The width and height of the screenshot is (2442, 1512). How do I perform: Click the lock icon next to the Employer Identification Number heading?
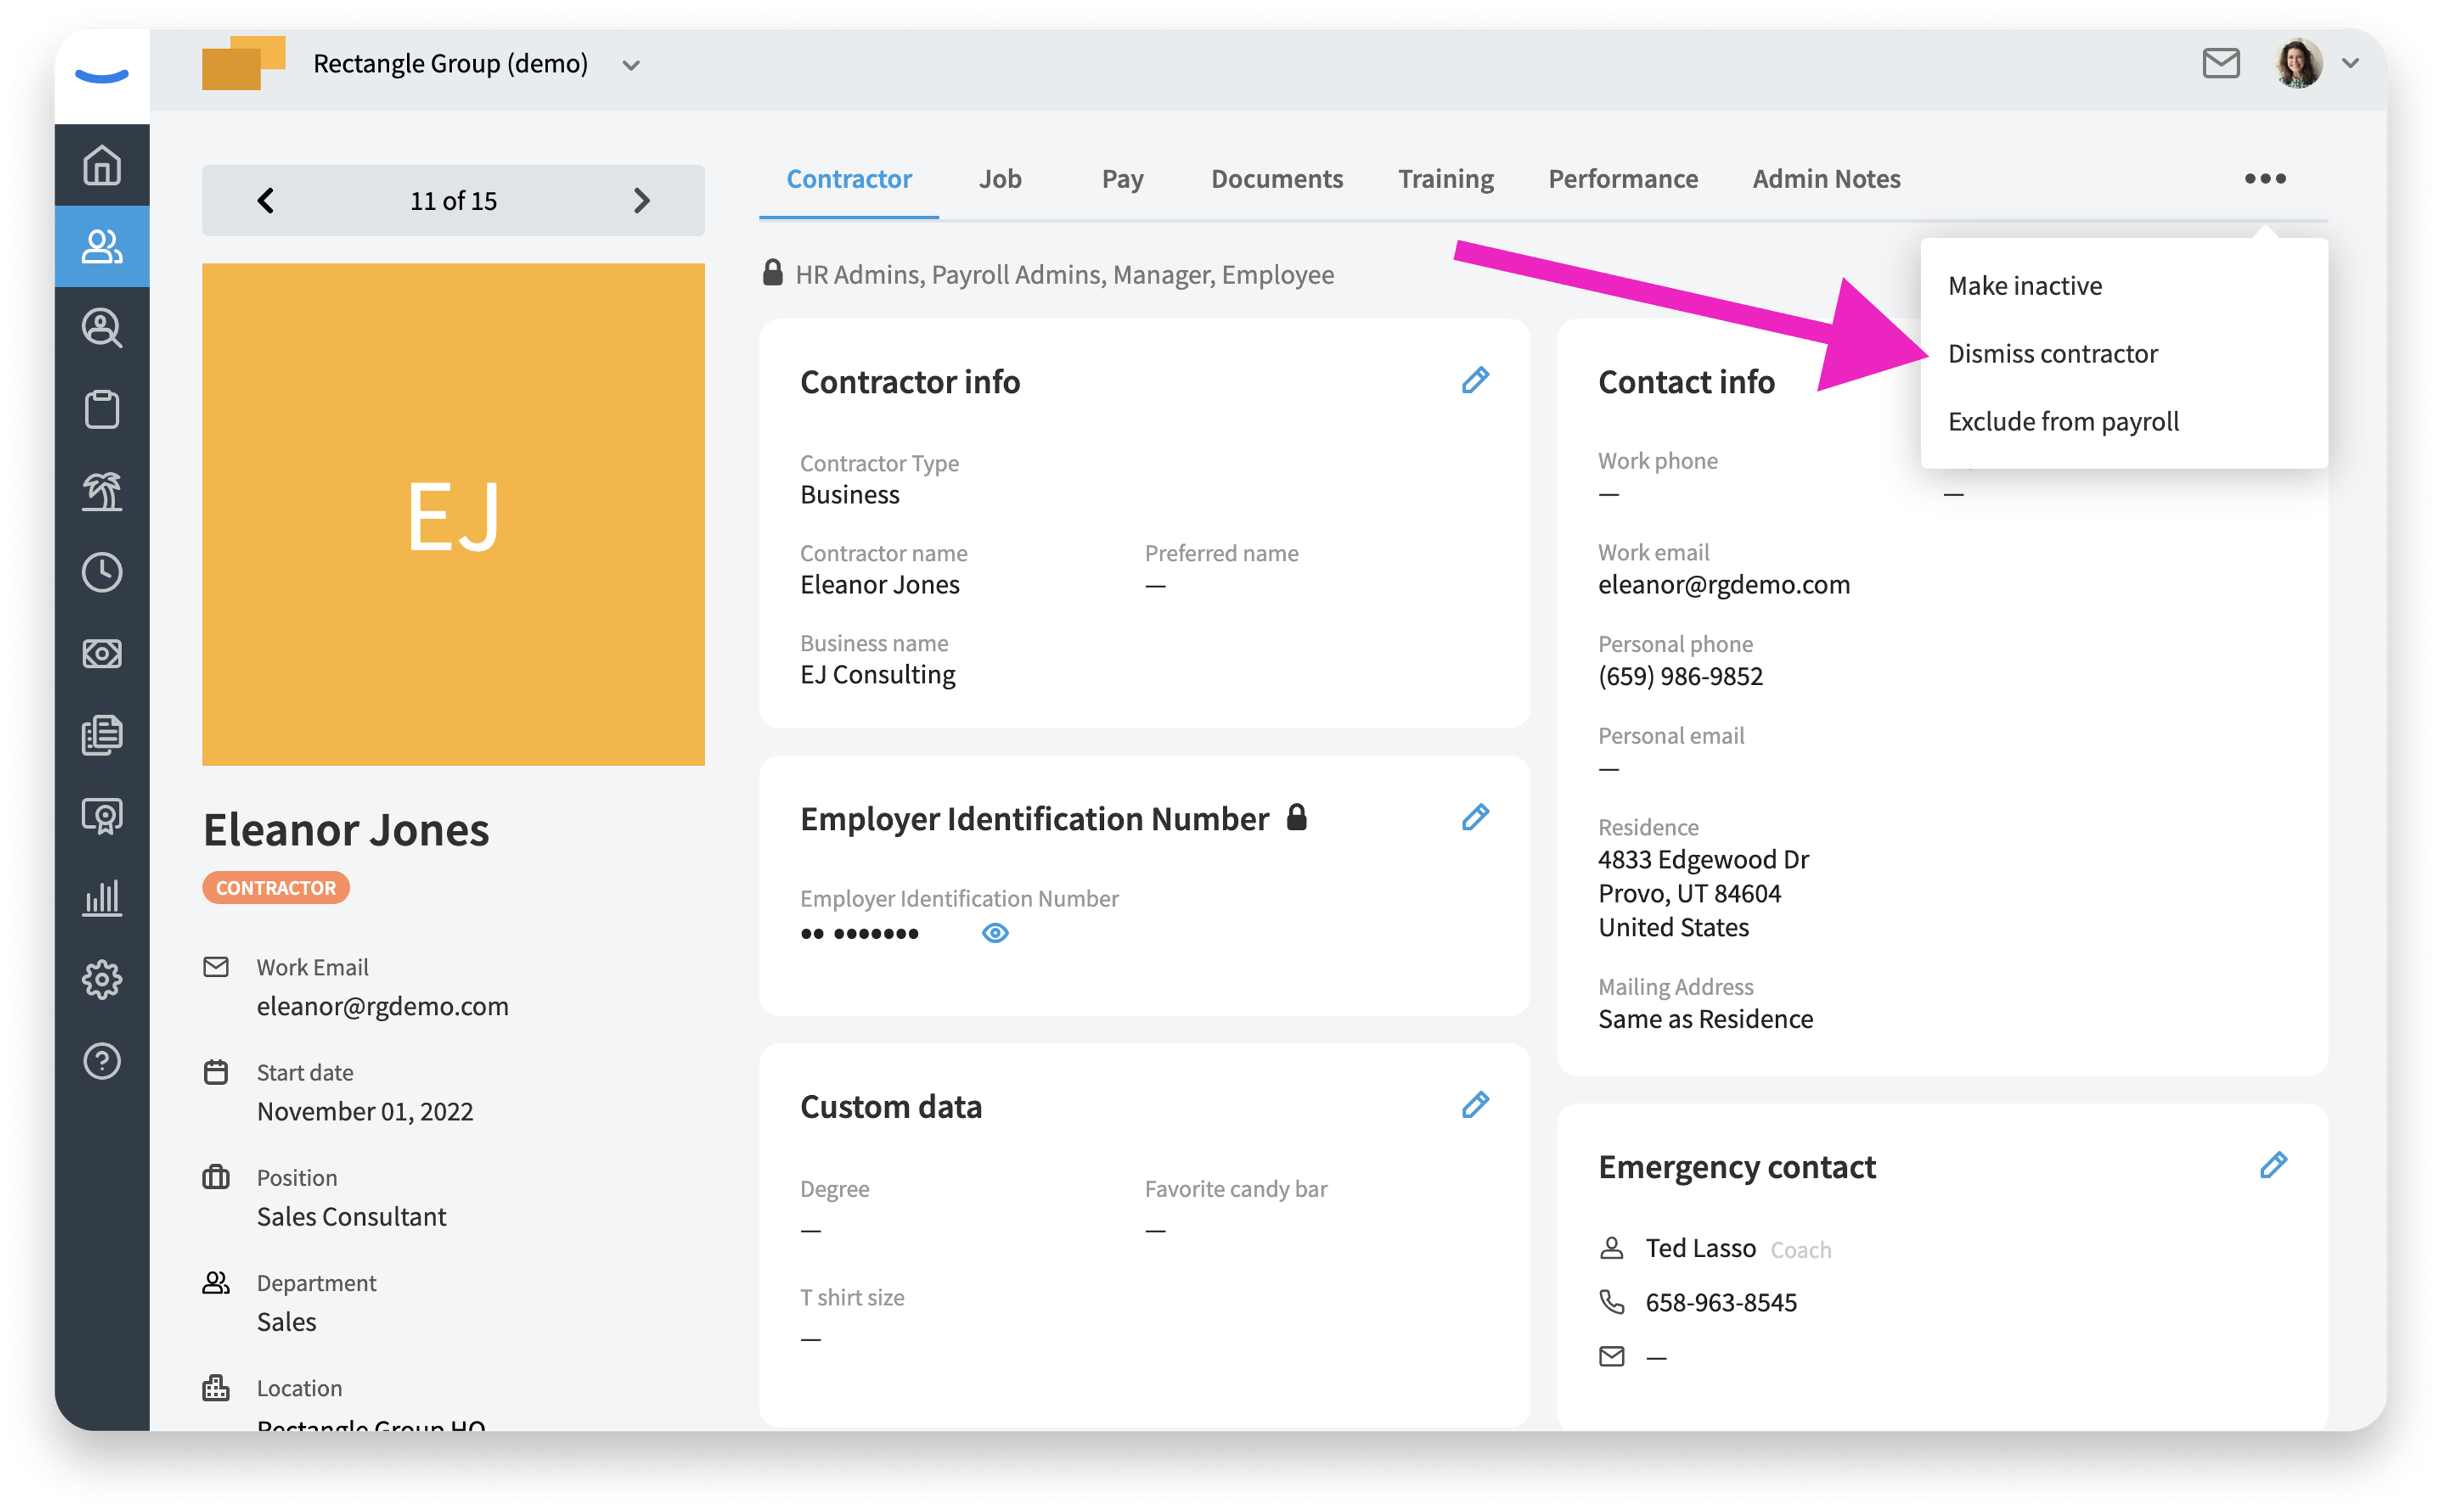click(x=1297, y=817)
